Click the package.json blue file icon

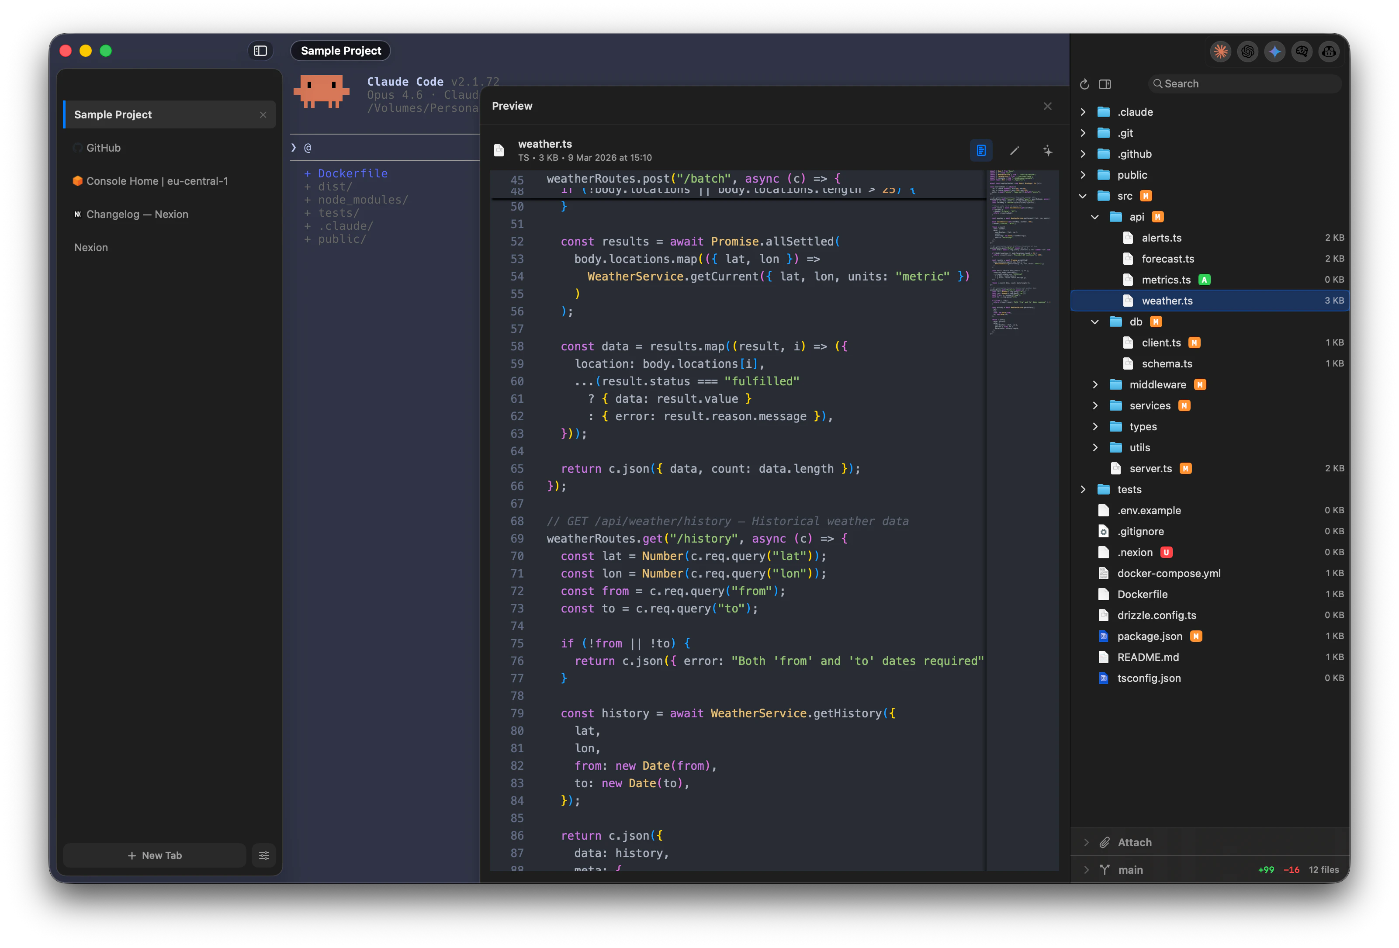coord(1103,636)
